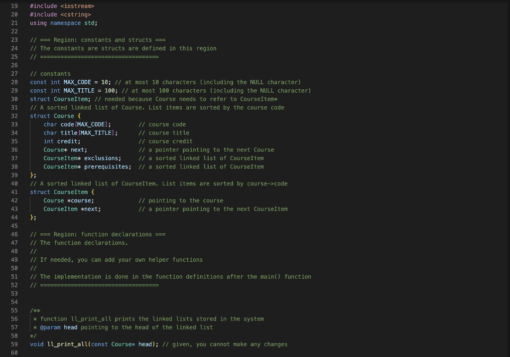Screen dimensions: 510x357
Task: Click the "struct Course {" definition line
Action: tap(55, 116)
